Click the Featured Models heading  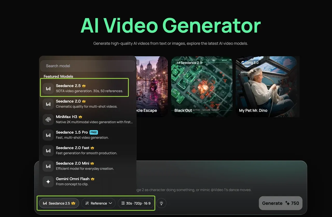[x=58, y=76]
